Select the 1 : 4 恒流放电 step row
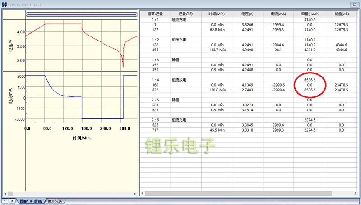Screen dimensions: 361x205 pos(249,80)
